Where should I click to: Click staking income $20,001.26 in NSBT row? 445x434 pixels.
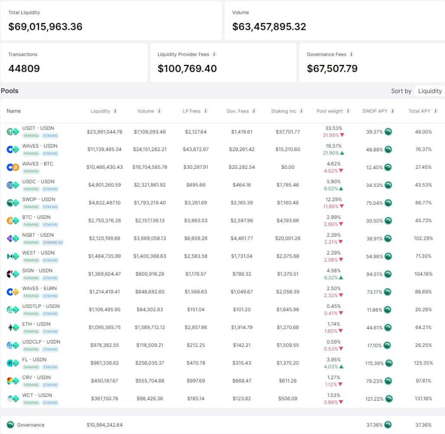tap(287, 238)
